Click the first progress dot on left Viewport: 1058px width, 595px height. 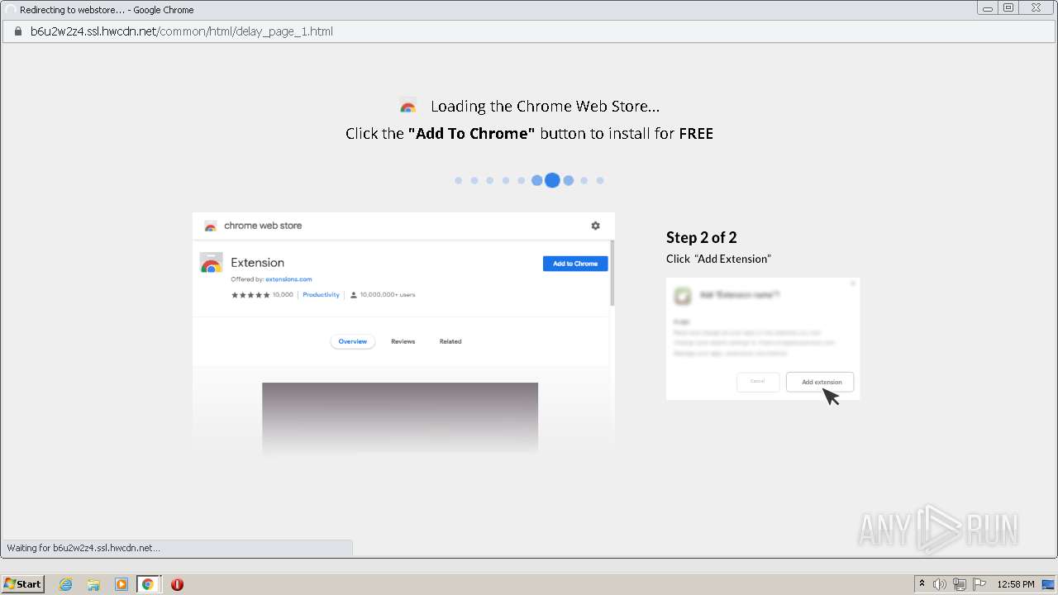458,180
